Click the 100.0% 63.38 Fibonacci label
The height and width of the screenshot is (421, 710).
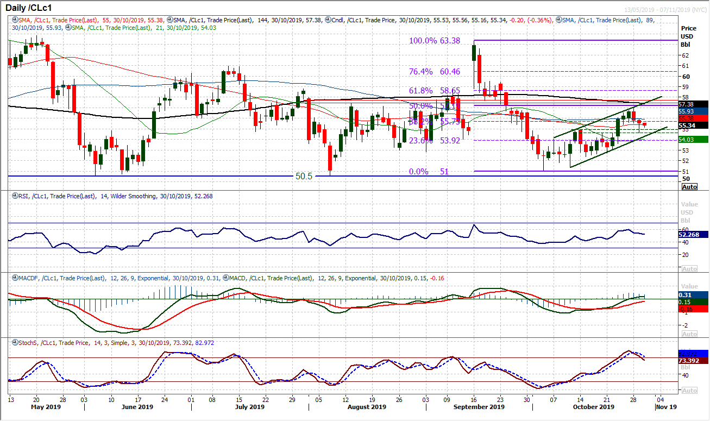coord(435,40)
